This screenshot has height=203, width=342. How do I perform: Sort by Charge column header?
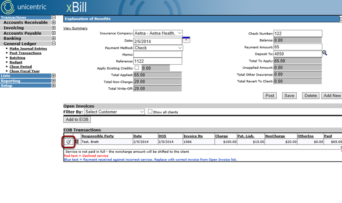[221, 136]
